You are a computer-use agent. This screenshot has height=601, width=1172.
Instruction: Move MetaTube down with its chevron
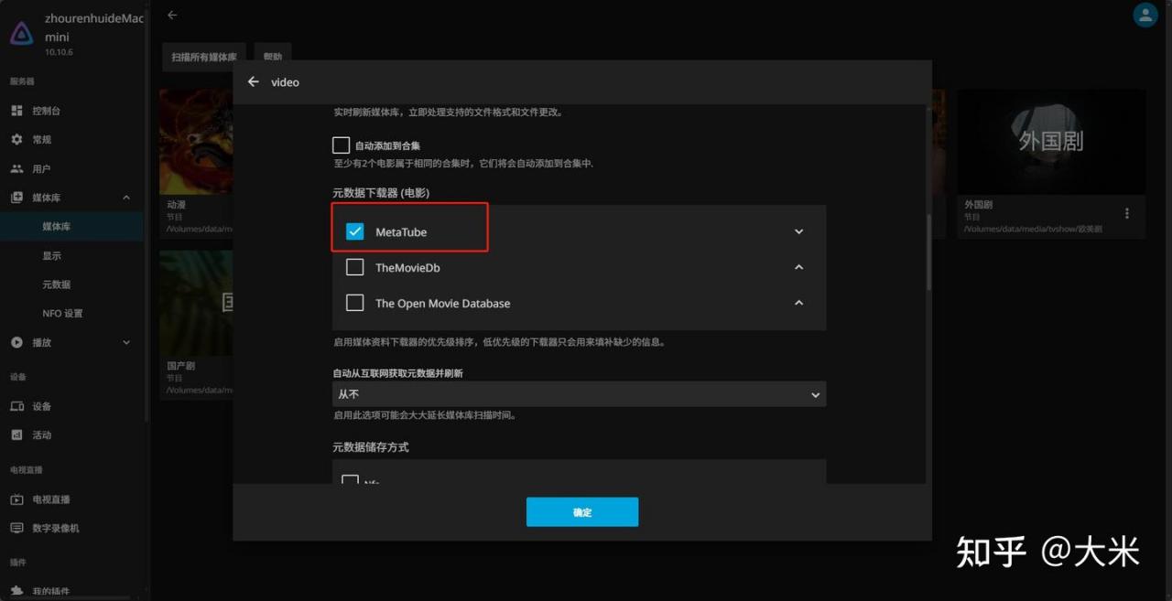(798, 231)
